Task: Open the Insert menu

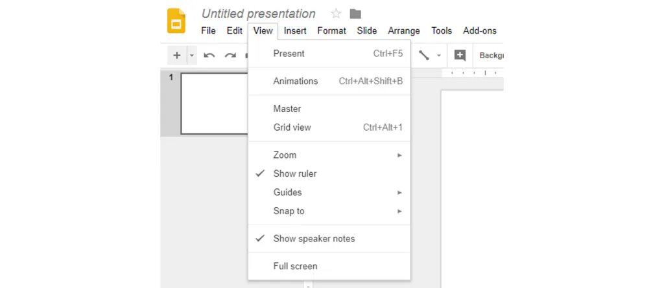Action: coord(295,31)
